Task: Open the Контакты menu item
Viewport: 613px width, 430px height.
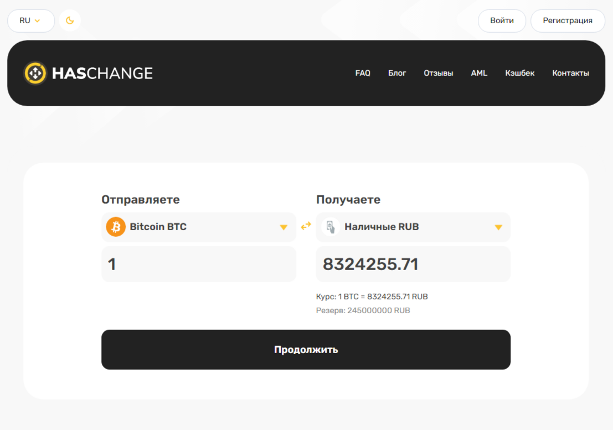Action: point(570,73)
